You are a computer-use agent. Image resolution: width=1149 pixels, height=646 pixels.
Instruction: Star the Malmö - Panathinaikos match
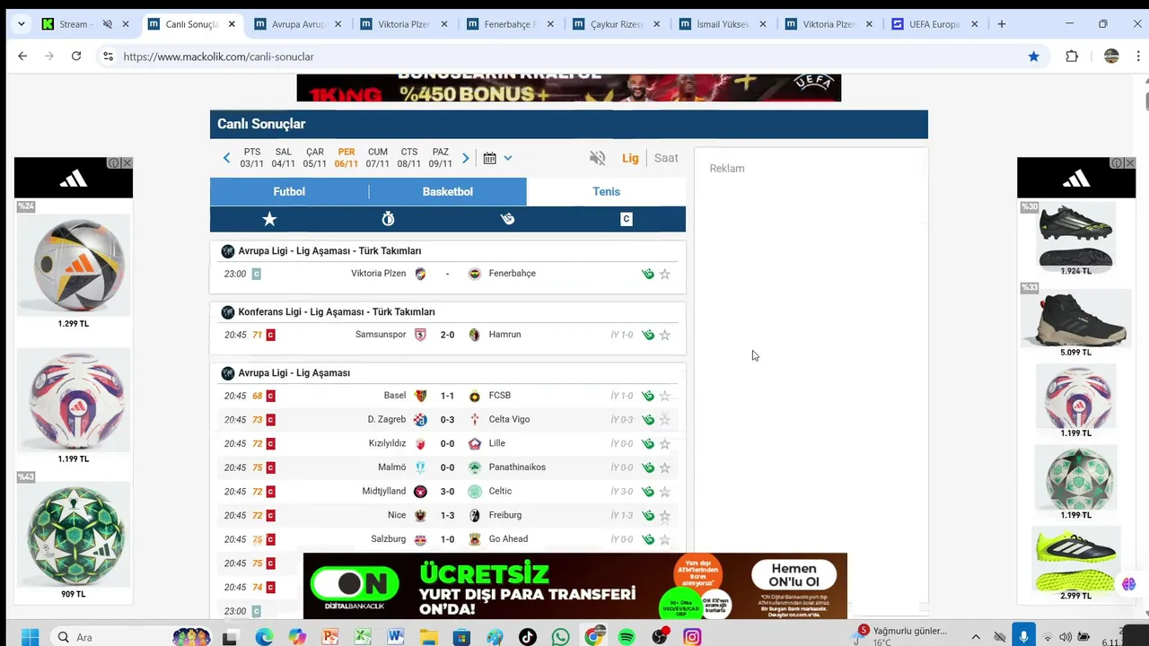click(x=665, y=467)
